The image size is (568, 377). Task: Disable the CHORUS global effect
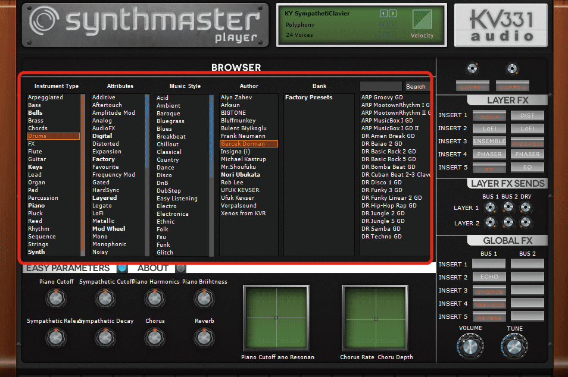click(489, 290)
